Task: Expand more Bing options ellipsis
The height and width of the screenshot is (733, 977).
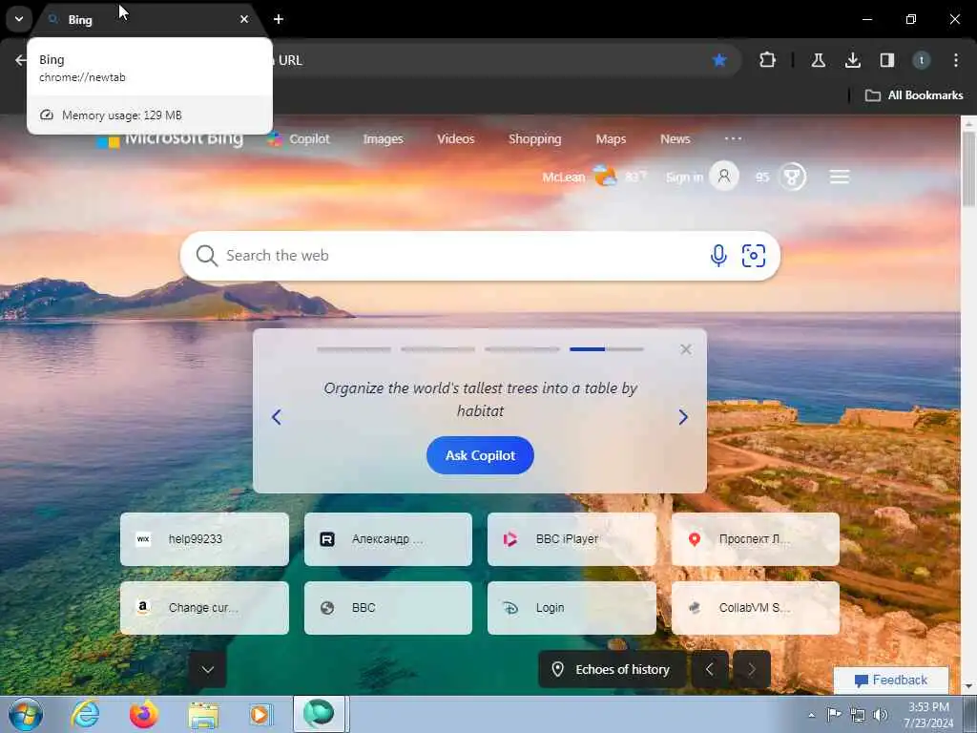Action: pos(733,138)
